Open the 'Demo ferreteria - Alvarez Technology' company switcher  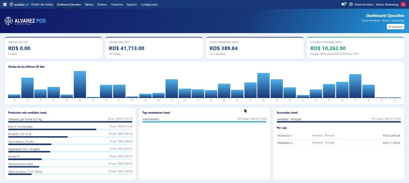pos(376,4)
